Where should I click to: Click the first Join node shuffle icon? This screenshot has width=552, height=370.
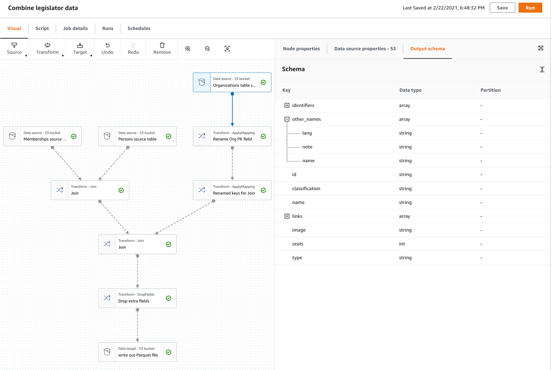[x=60, y=190]
